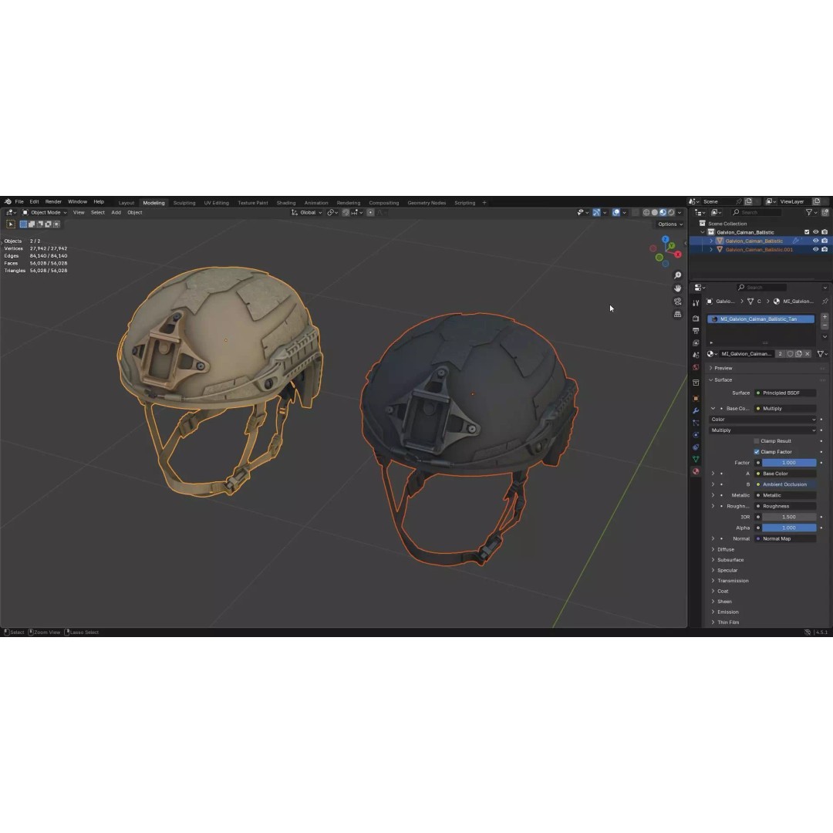This screenshot has width=833, height=833.
Task: Toggle viewport overlays button
Action: pyautogui.click(x=615, y=213)
